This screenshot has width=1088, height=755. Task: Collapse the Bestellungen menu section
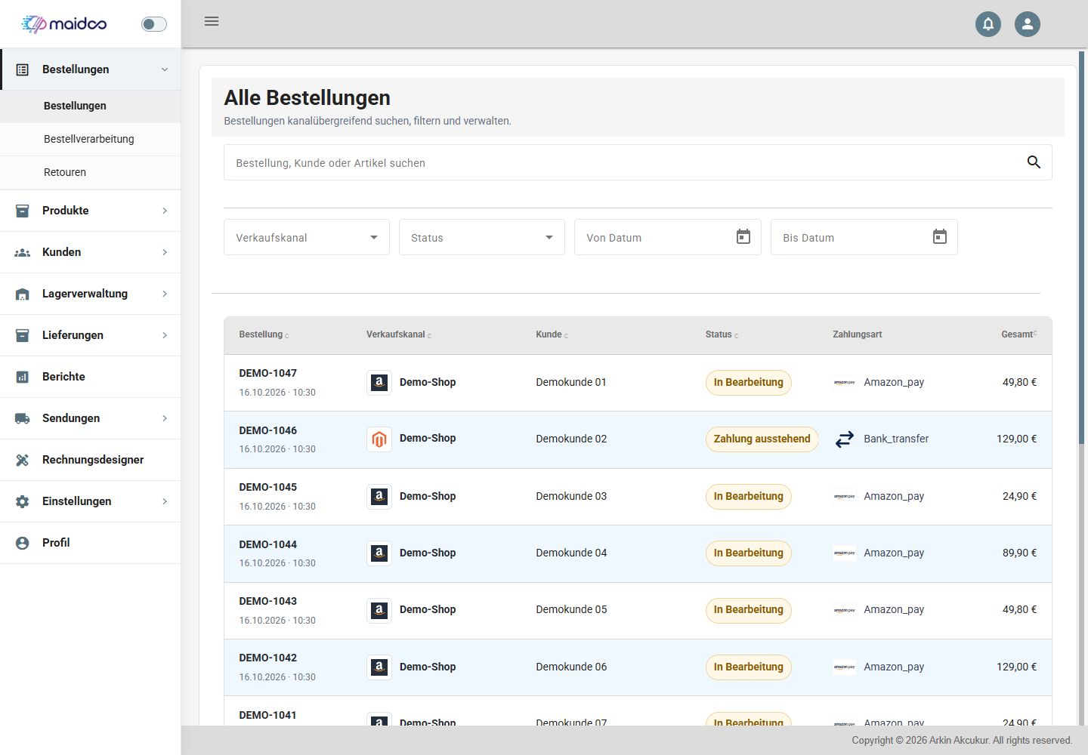(91, 69)
